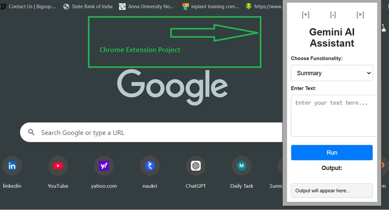Open the https://www bookmark
This screenshot has height=212, width=389.
point(264,6)
